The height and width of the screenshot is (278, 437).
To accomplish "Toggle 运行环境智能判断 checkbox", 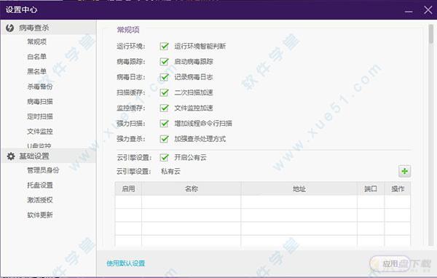I will [x=164, y=46].
